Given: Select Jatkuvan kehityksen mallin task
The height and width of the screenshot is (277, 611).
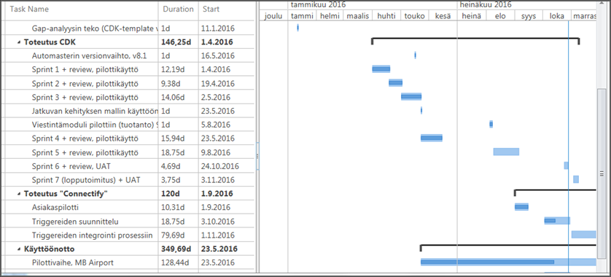Looking at the screenshot, I should 95,111.
